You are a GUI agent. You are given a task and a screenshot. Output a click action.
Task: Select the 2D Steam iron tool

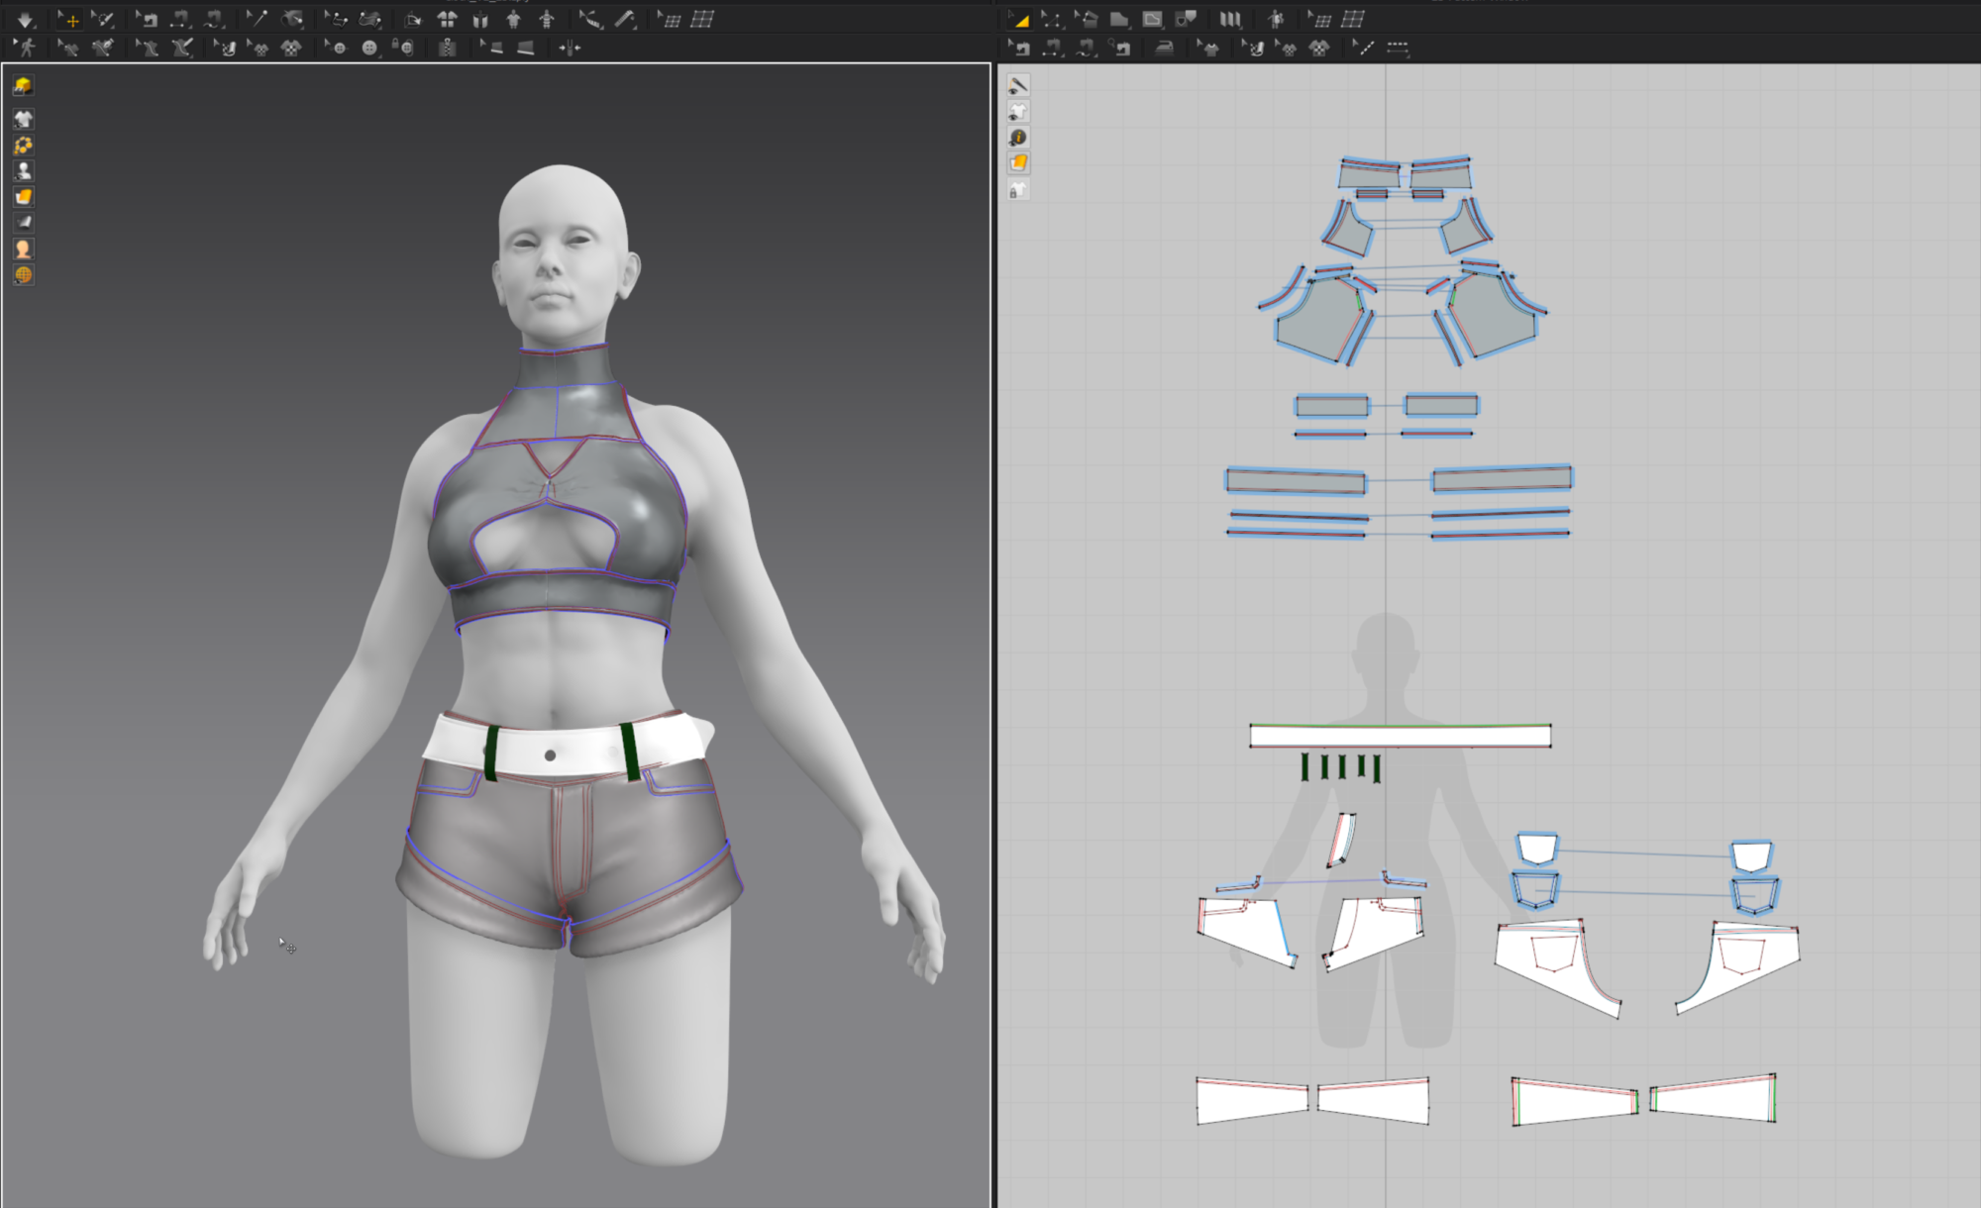tap(1165, 48)
